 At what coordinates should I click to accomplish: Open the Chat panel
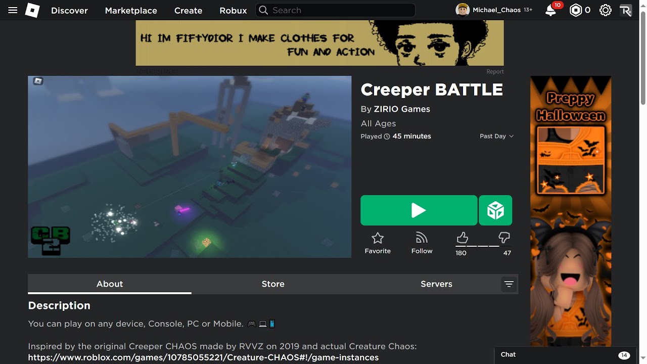[565, 355]
